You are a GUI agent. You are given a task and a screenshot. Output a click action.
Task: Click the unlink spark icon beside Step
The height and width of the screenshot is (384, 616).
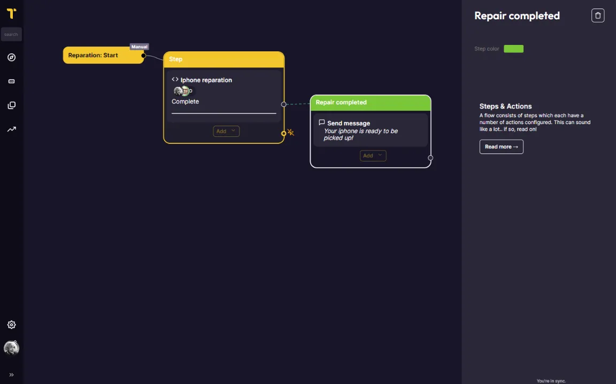pyautogui.click(x=291, y=132)
